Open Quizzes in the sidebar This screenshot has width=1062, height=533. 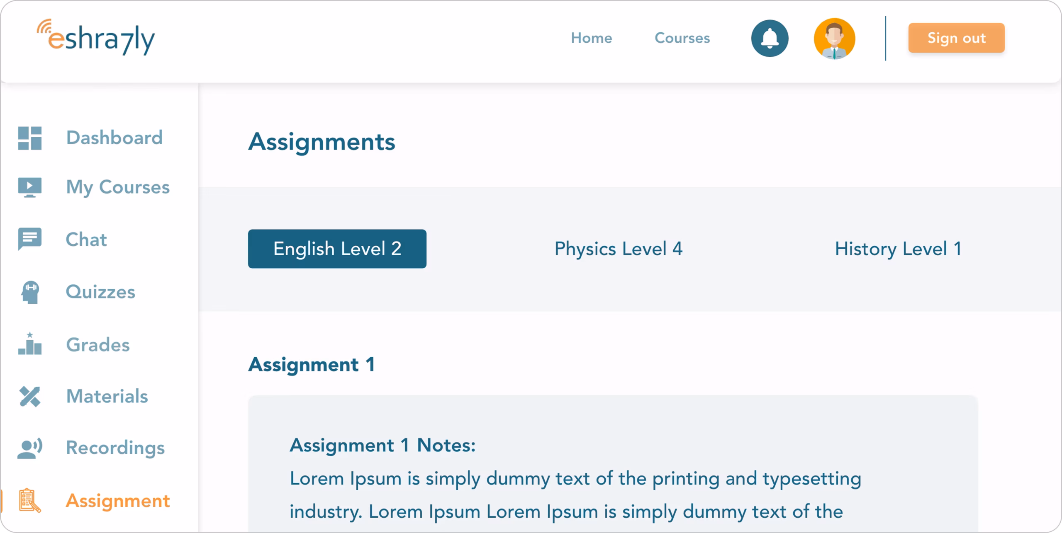coord(100,292)
